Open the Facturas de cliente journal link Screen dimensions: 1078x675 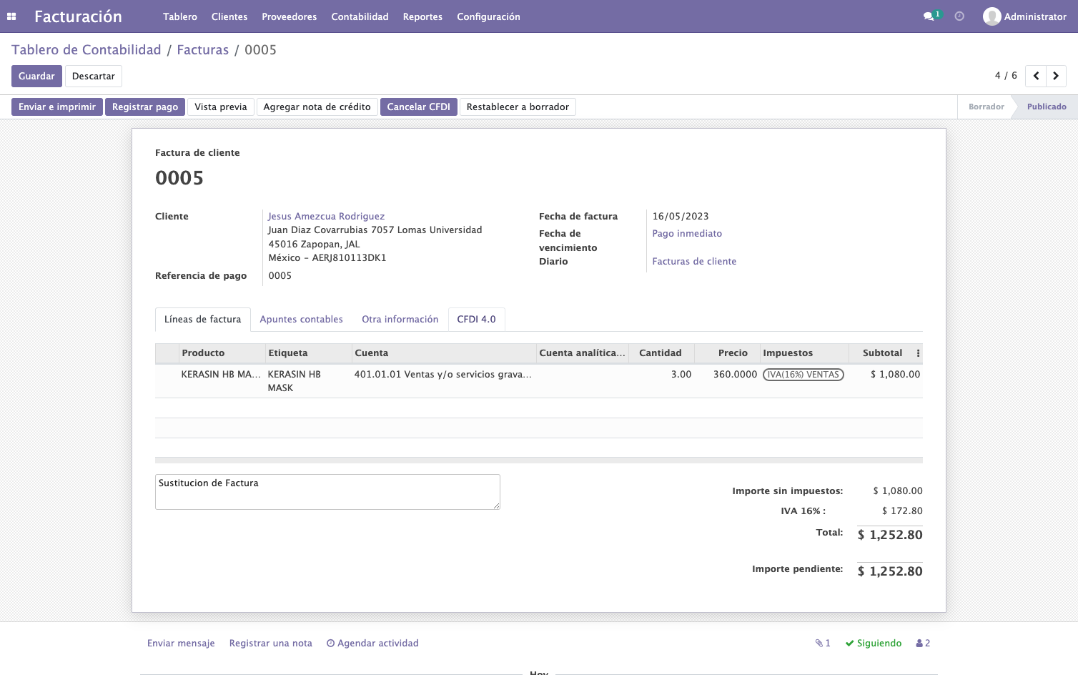click(x=694, y=262)
